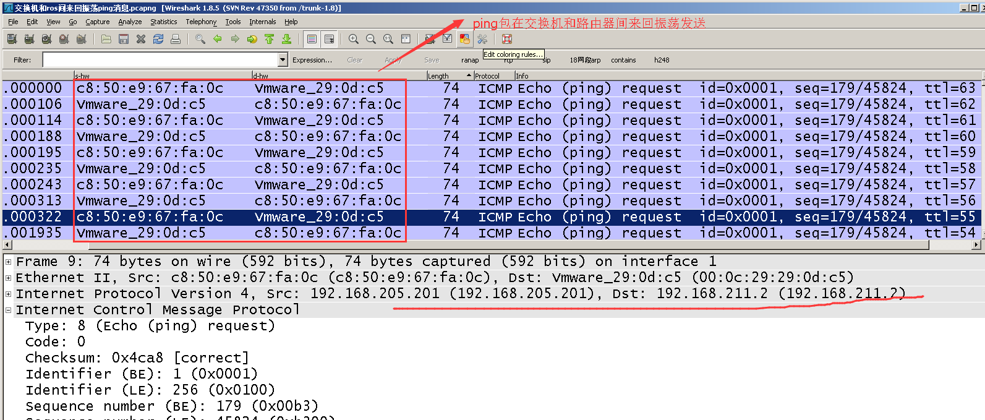
Task: Clear the display filter
Action: [355, 60]
